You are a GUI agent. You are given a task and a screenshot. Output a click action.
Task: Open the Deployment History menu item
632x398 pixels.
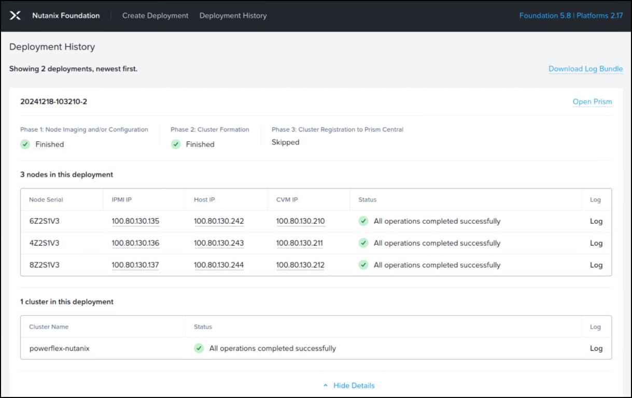(233, 16)
